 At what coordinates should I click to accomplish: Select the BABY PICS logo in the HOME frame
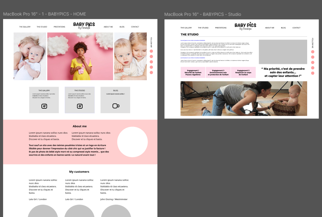pos(84,26)
